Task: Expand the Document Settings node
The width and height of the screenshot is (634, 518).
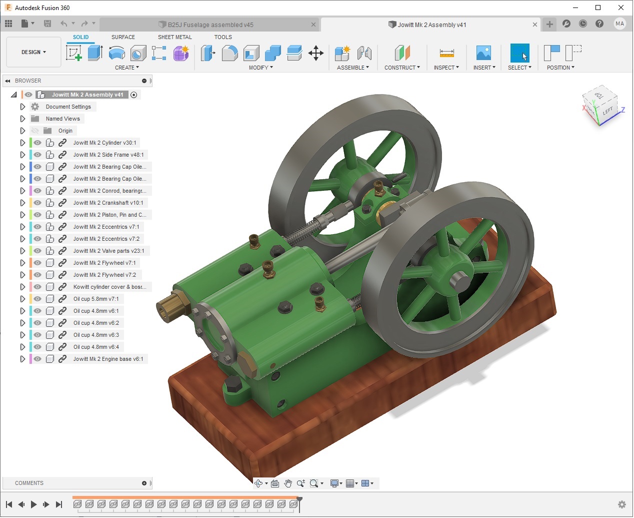Action: click(22, 107)
